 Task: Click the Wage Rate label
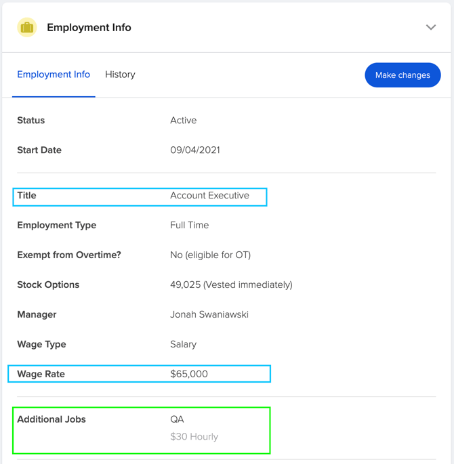click(41, 374)
